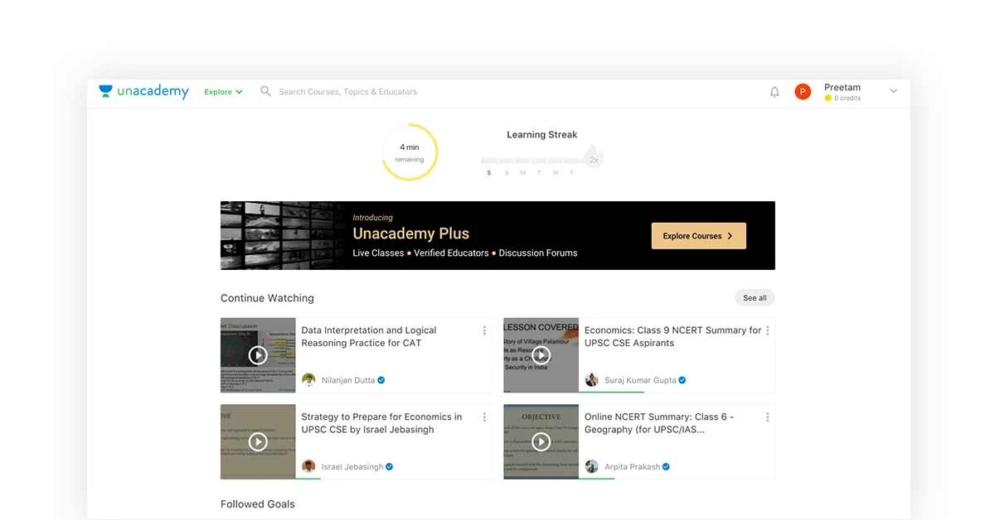Screen dimensions: 995x520
Task: Click See all under Continue Watching
Action: click(x=754, y=297)
